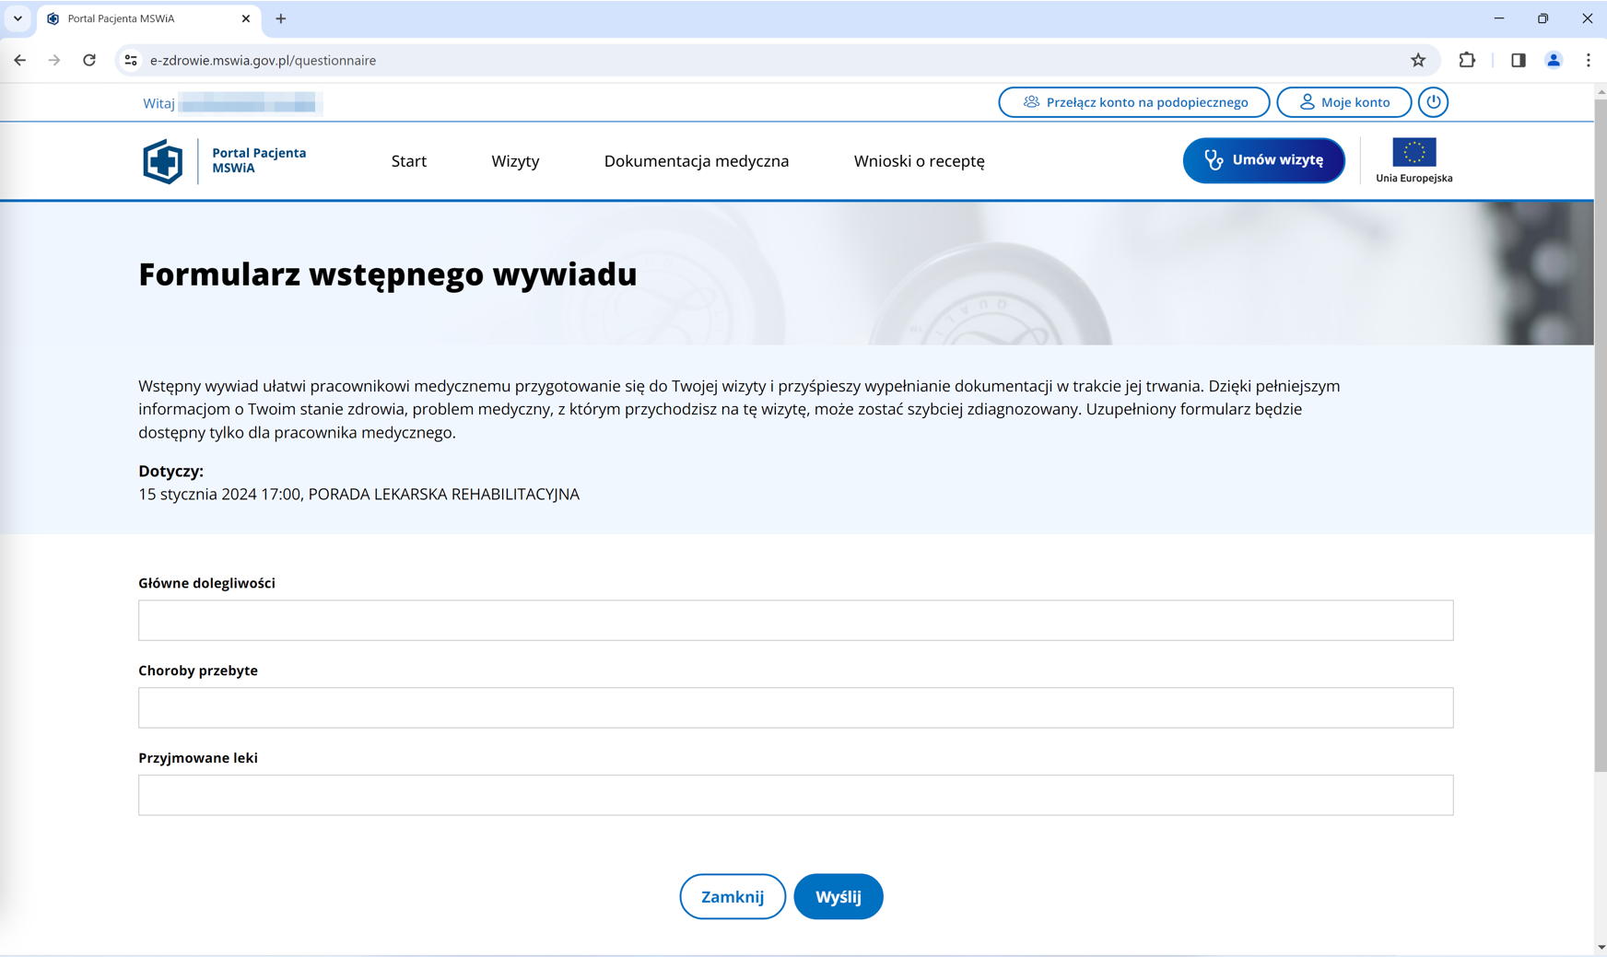Expand the tab search dropdown arrow
This screenshot has width=1607, height=957.
point(18,18)
